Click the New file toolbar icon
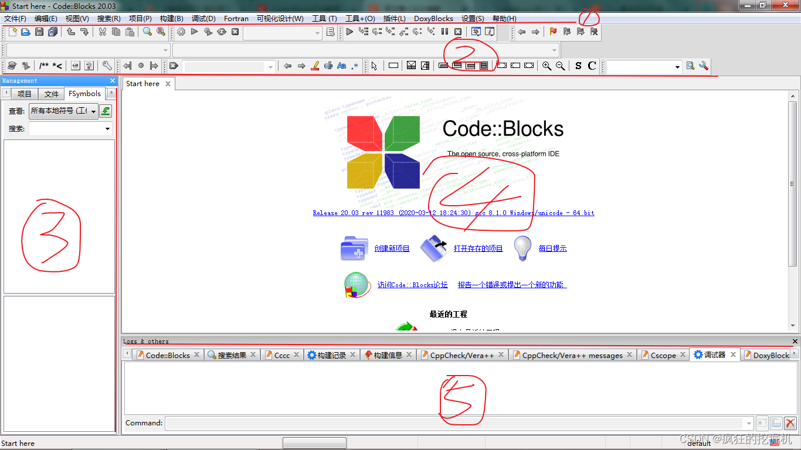 tap(12, 32)
